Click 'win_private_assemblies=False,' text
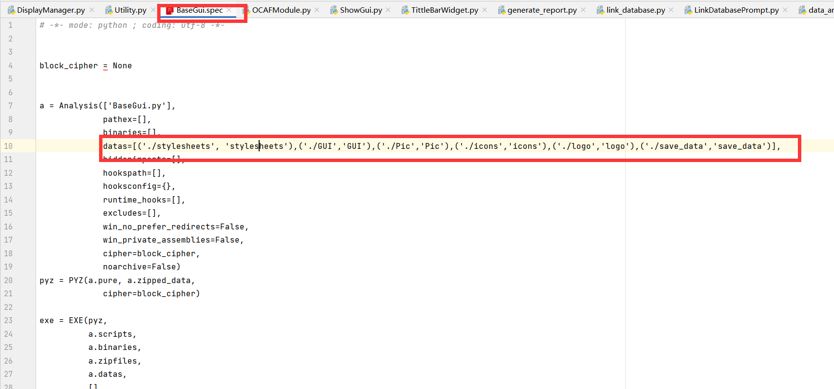The image size is (834, 389). (173, 240)
